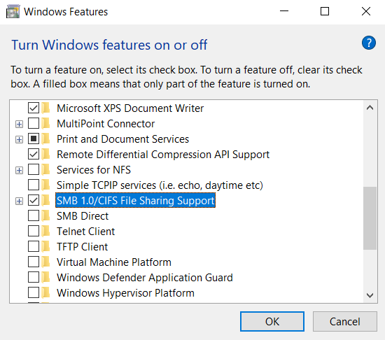Click folder icon beside Remote Differential Compression API Support

click(45, 155)
